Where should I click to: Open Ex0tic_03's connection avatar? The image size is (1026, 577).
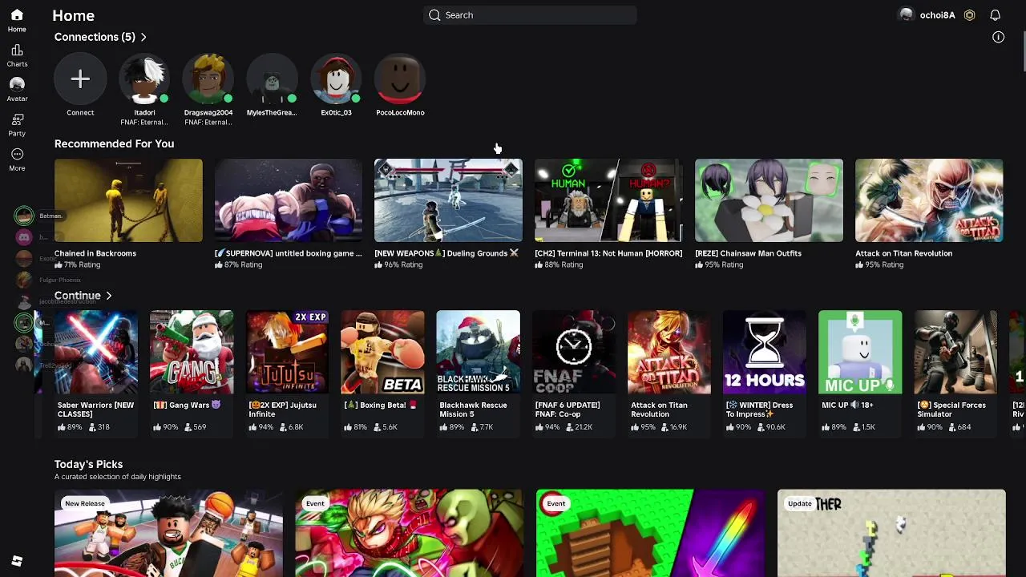(337, 79)
